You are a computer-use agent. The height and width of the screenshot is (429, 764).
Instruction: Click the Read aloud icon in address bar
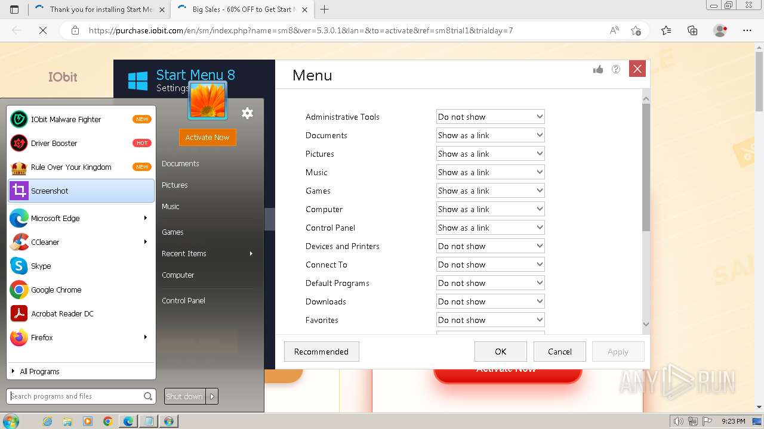[x=614, y=30]
